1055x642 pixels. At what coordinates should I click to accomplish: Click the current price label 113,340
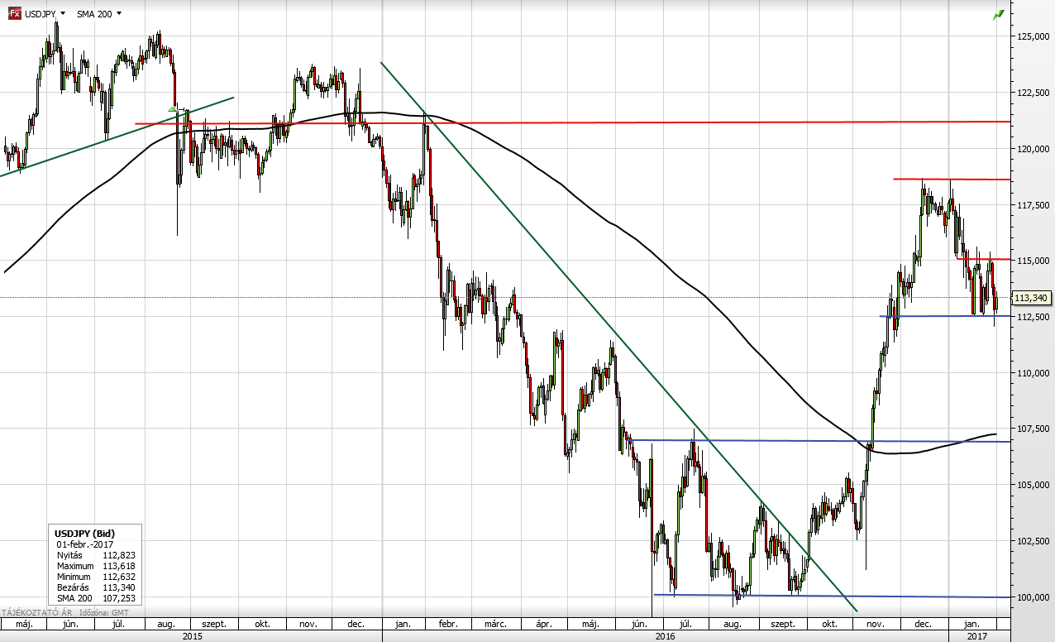point(1031,298)
